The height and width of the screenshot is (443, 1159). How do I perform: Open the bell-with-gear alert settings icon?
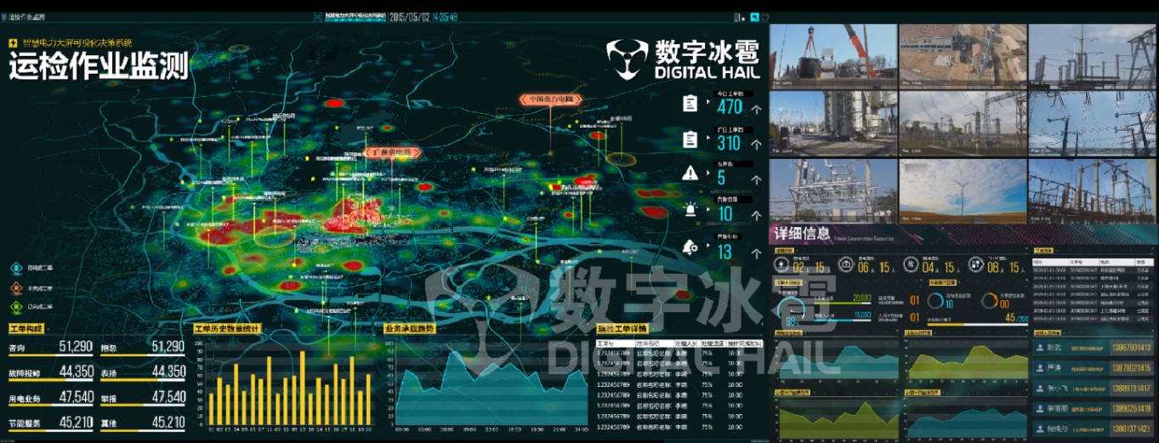click(690, 247)
